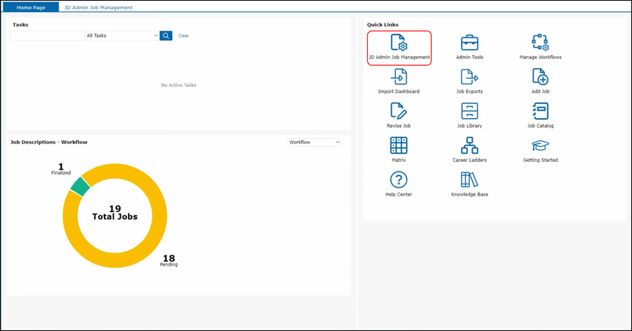Open the Job Library icon

tap(469, 111)
